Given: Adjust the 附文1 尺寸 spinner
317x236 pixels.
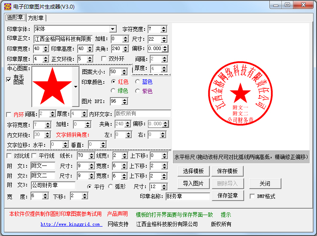Looking at the screenshot, I should pyautogui.click(x=91, y=166).
